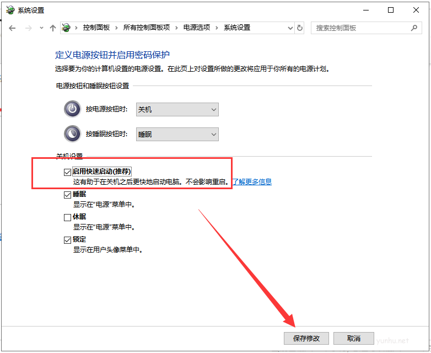
Task: Click the 电源按钮和睡眠按钮设置 section label
Action: click(x=93, y=86)
